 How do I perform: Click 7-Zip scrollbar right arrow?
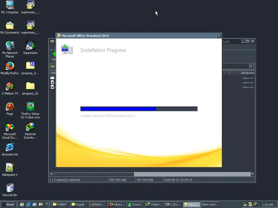click(253, 174)
